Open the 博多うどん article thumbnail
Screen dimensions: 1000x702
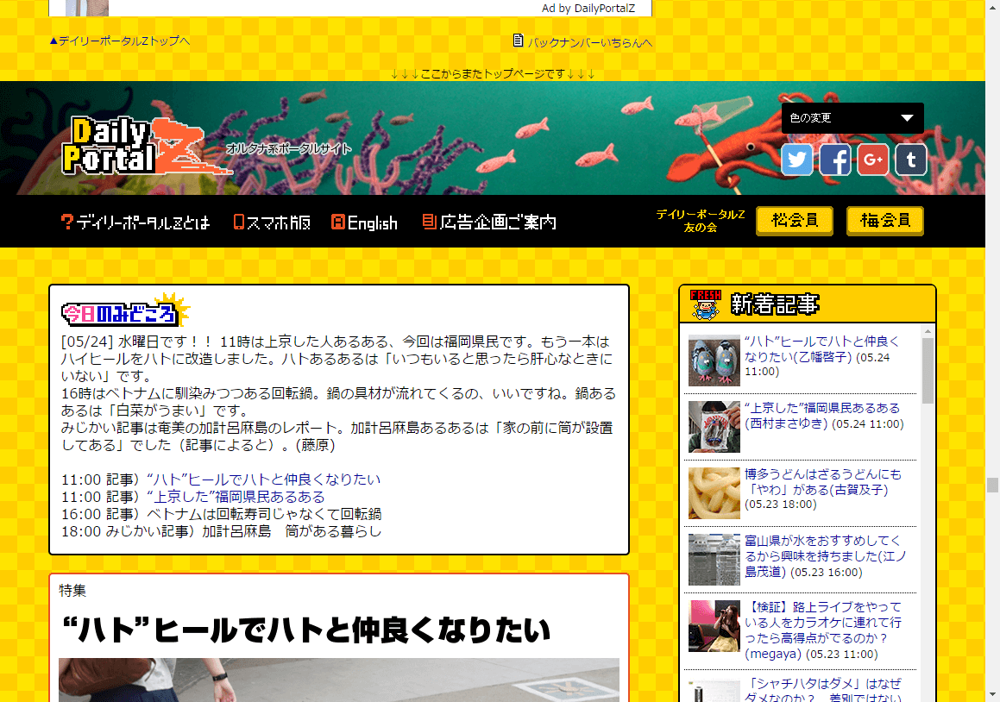click(714, 493)
